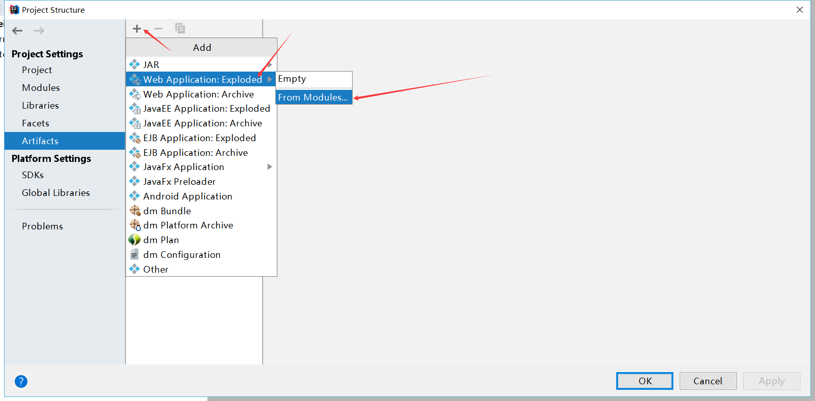The height and width of the screenshot is (401, 815).
Task: Click the OK button
Action: (645, 381)
